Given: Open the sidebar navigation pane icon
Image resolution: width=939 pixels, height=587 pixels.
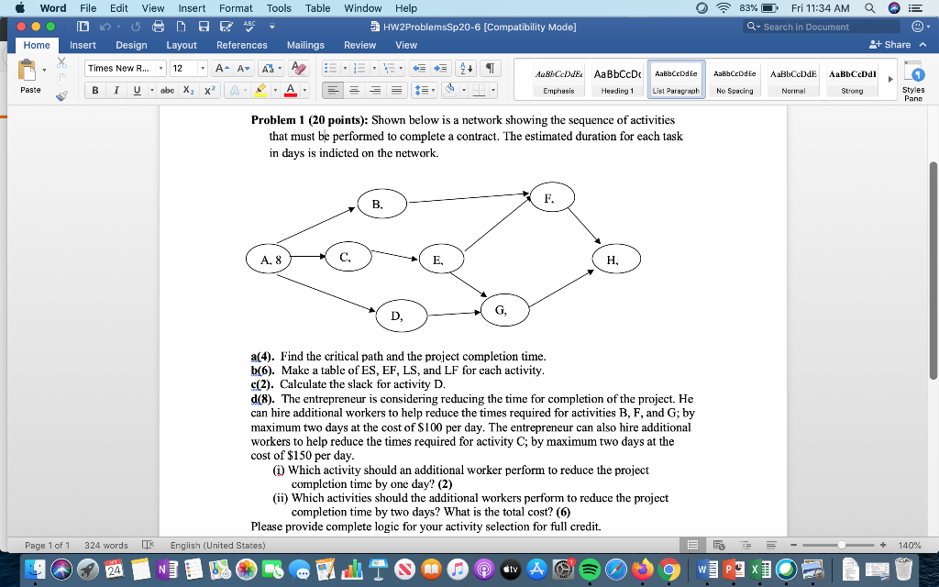Looking at the screenshot, I should point(83,27).
